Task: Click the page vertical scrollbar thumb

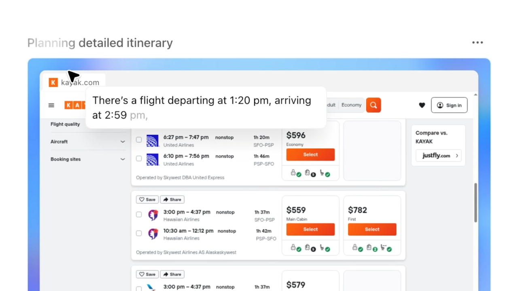Action: 476,202
